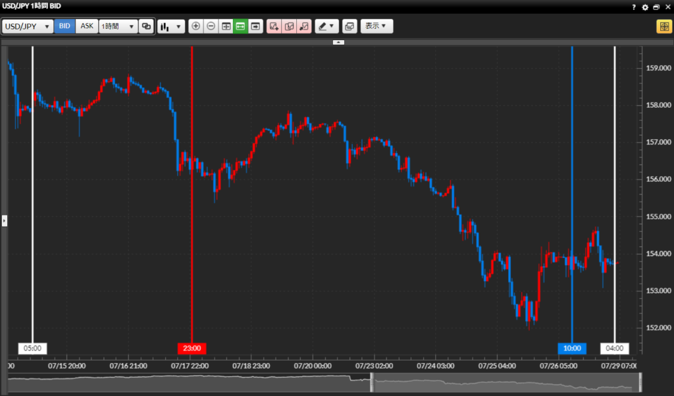
Task: Open the 1時間 timeframe dropdown
Action: (x=118, y=26)
